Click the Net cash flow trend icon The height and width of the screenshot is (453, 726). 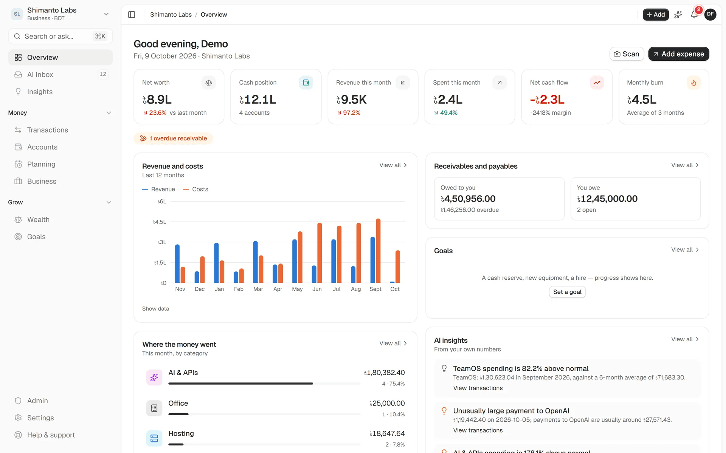click(597, 83)
